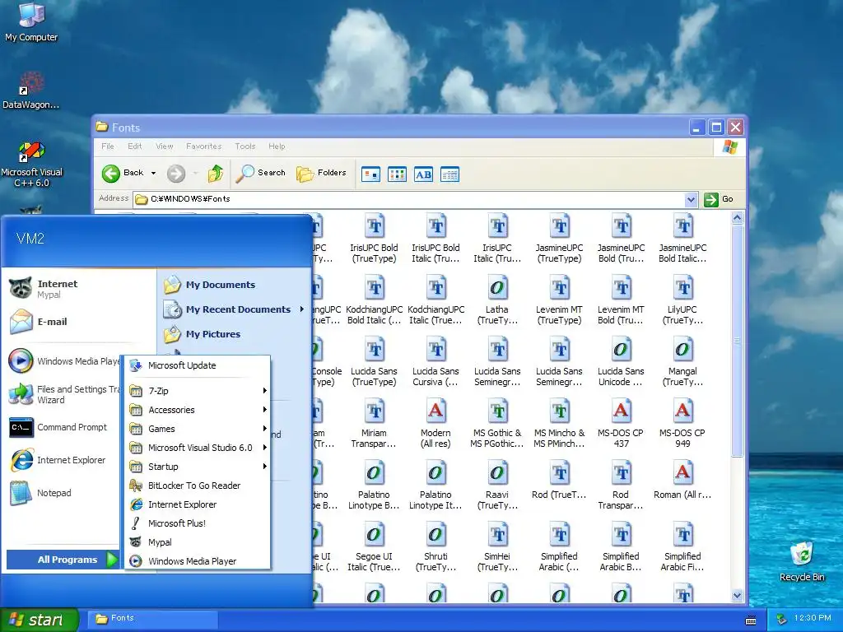
Task: Open My Computer desktop icon
Action: pos(31,21)
